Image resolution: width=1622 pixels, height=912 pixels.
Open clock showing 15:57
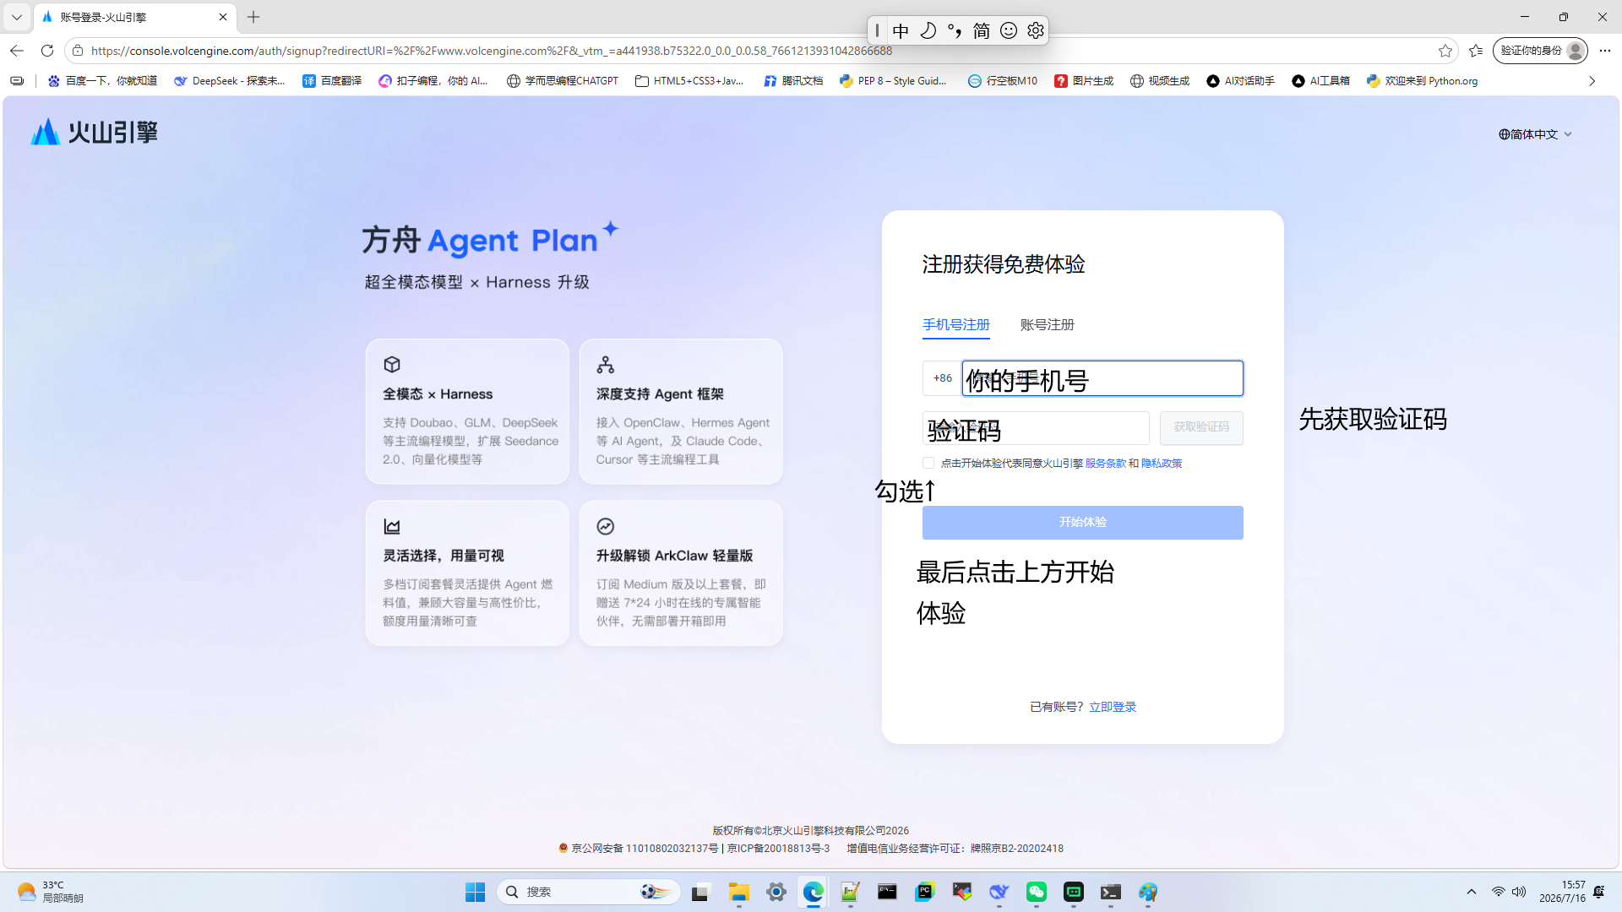pos(1562,892)
